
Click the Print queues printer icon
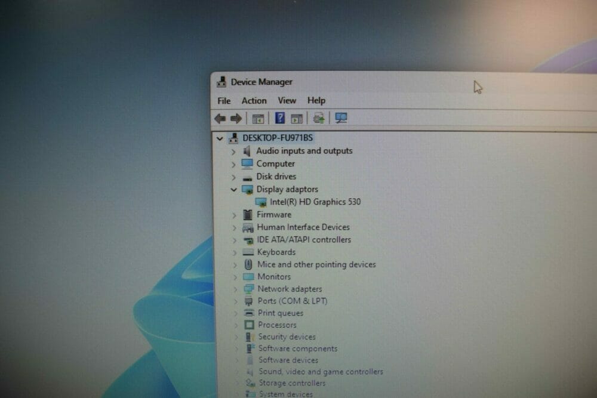(249, 313)
